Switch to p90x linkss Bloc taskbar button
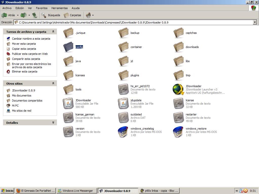This screenshot has width=259, height=194. pyautogui.click(x=159, y=191)
